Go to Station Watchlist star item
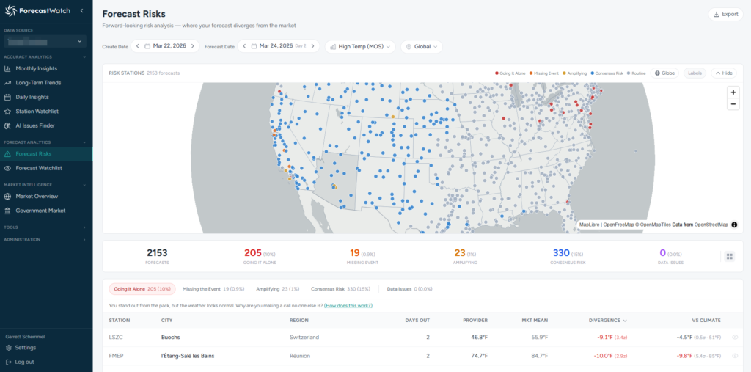751x372 pixels. (37, 112)
